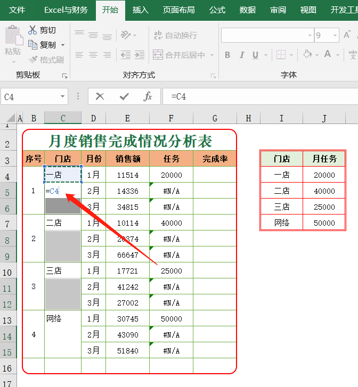Open the underline style dropdown arrow
The height and width of the screenshot is (387, 358).
[x=266, y=55]
